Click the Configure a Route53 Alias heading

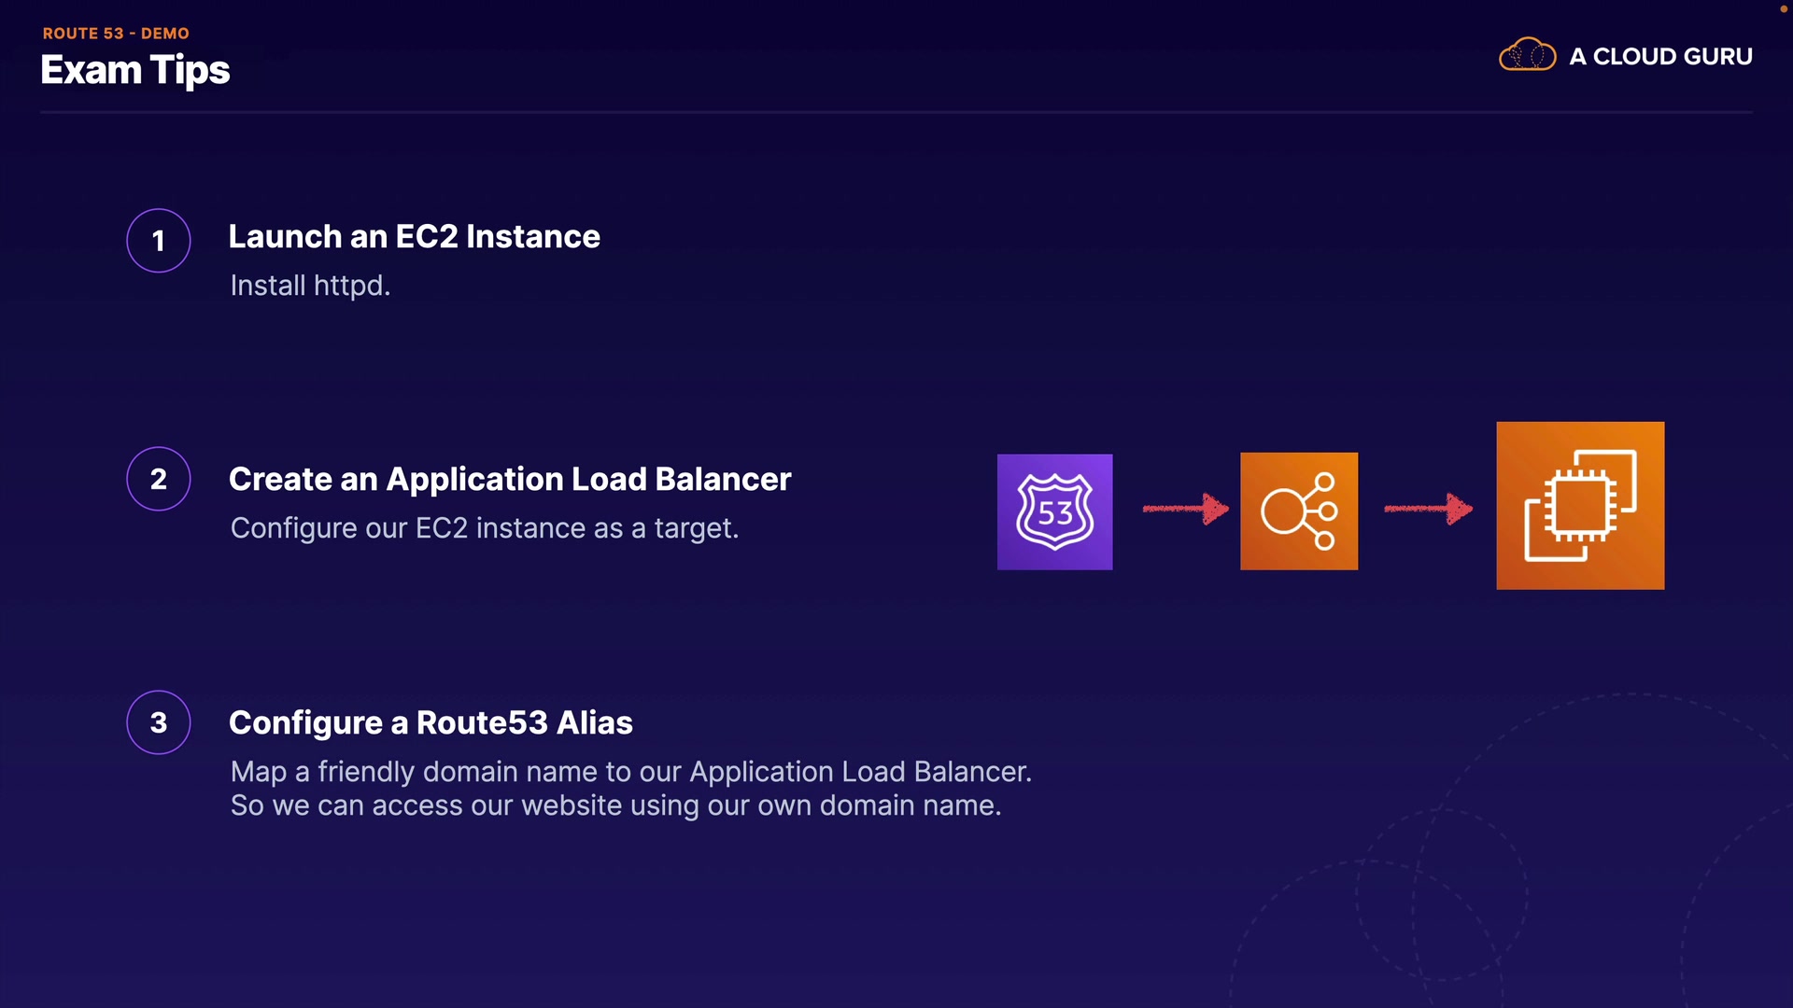point(430,722)
